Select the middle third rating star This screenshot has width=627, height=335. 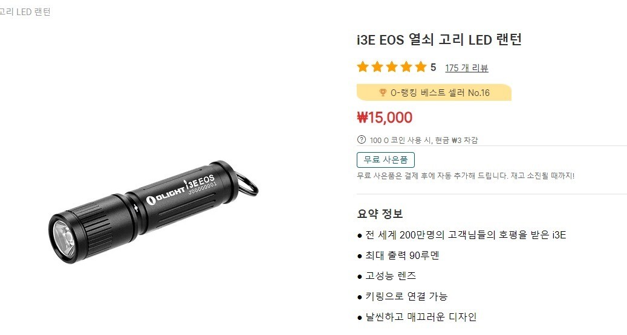coord(391,66)
